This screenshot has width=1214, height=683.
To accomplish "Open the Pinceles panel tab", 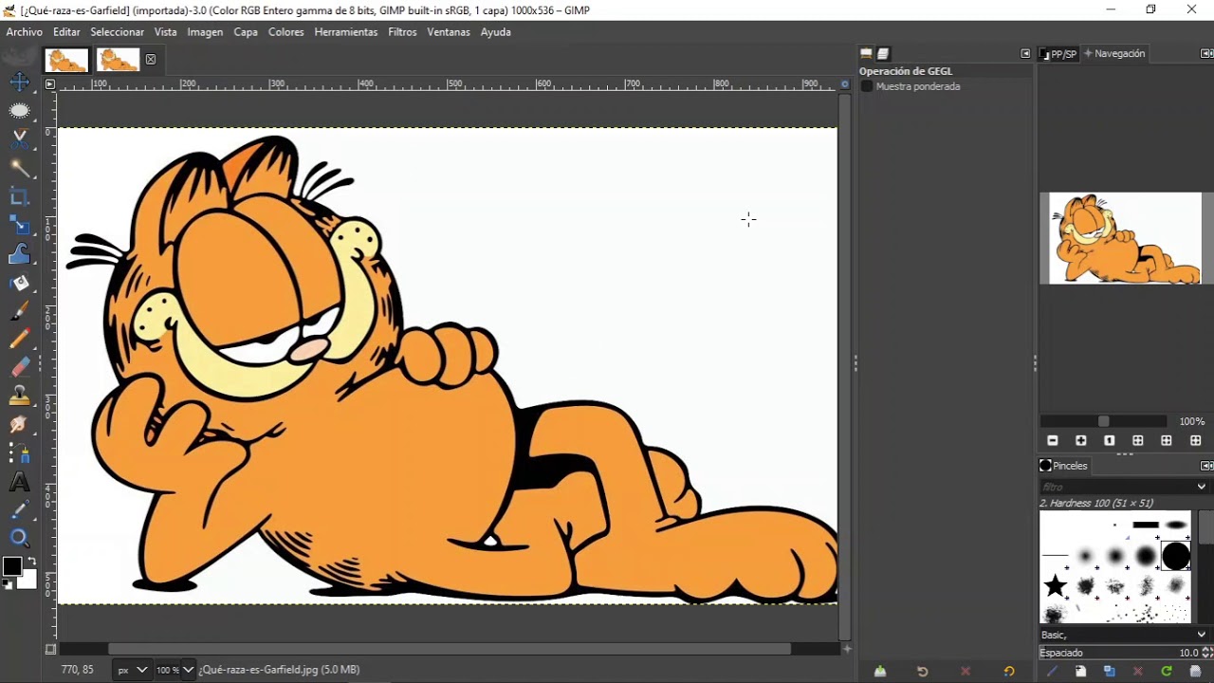I will click(x=1064, y=466).
